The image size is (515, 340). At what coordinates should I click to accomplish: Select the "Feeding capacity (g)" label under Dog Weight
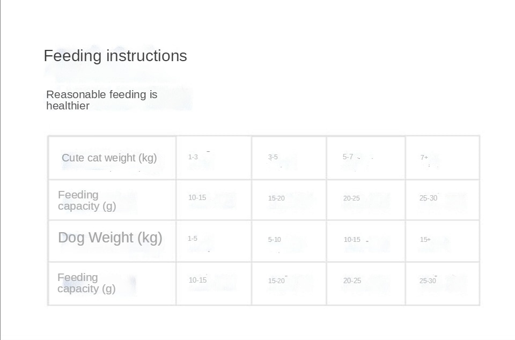coord(86,283)
